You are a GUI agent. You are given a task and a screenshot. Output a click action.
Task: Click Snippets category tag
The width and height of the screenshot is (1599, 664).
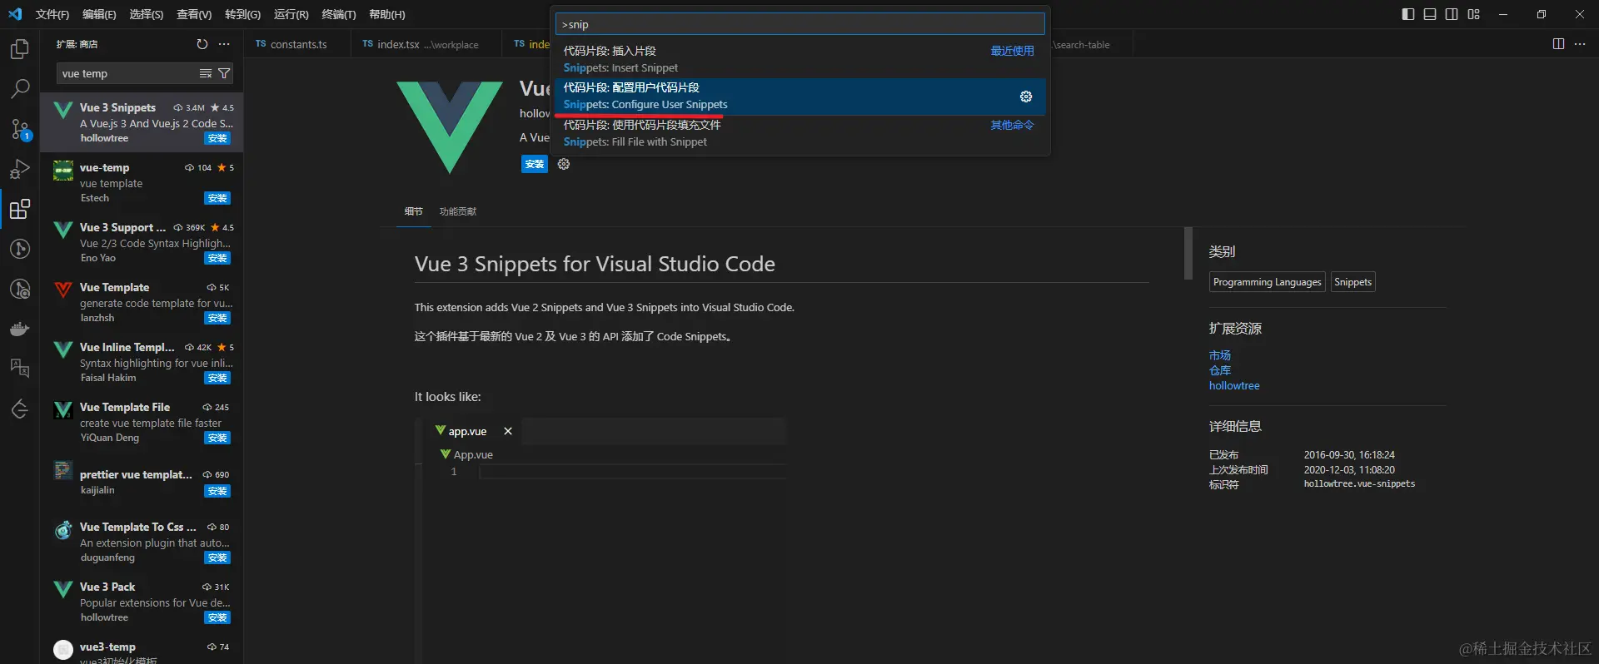coord(1352,282)
